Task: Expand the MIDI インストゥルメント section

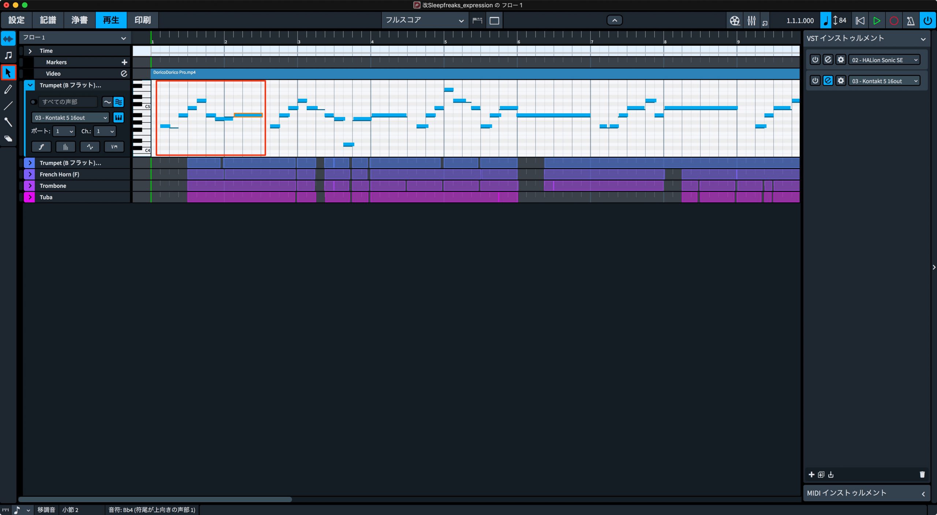Action: click(x=923, y=494)
